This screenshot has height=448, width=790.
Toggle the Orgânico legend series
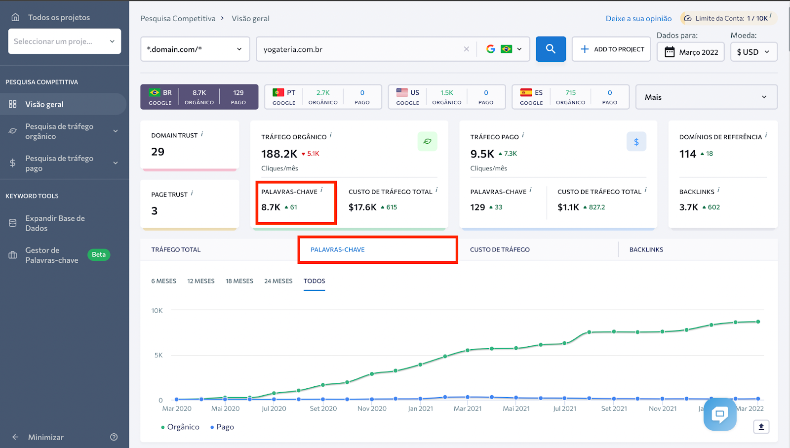coord(180,427)
